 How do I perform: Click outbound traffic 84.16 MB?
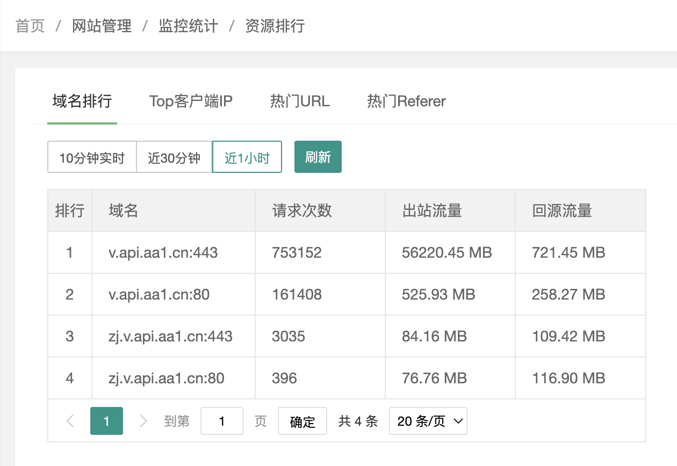pyautogui.click(x=434, y=337)
